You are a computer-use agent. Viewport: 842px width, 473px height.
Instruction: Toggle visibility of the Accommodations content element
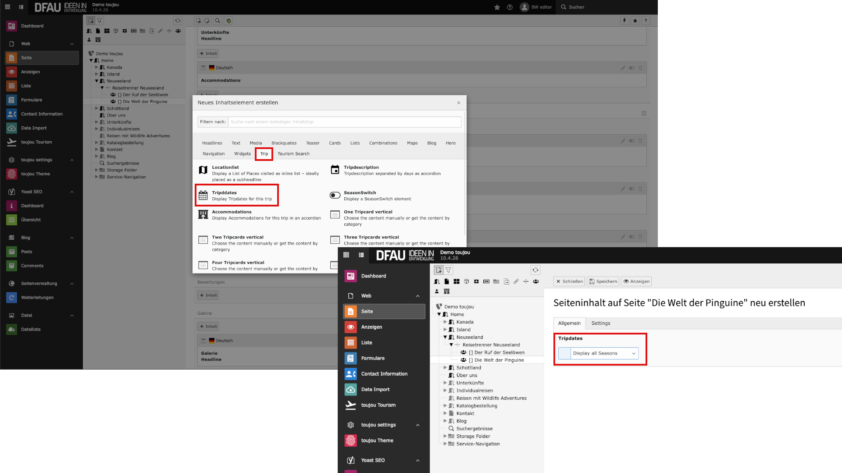tap(631, 68)
